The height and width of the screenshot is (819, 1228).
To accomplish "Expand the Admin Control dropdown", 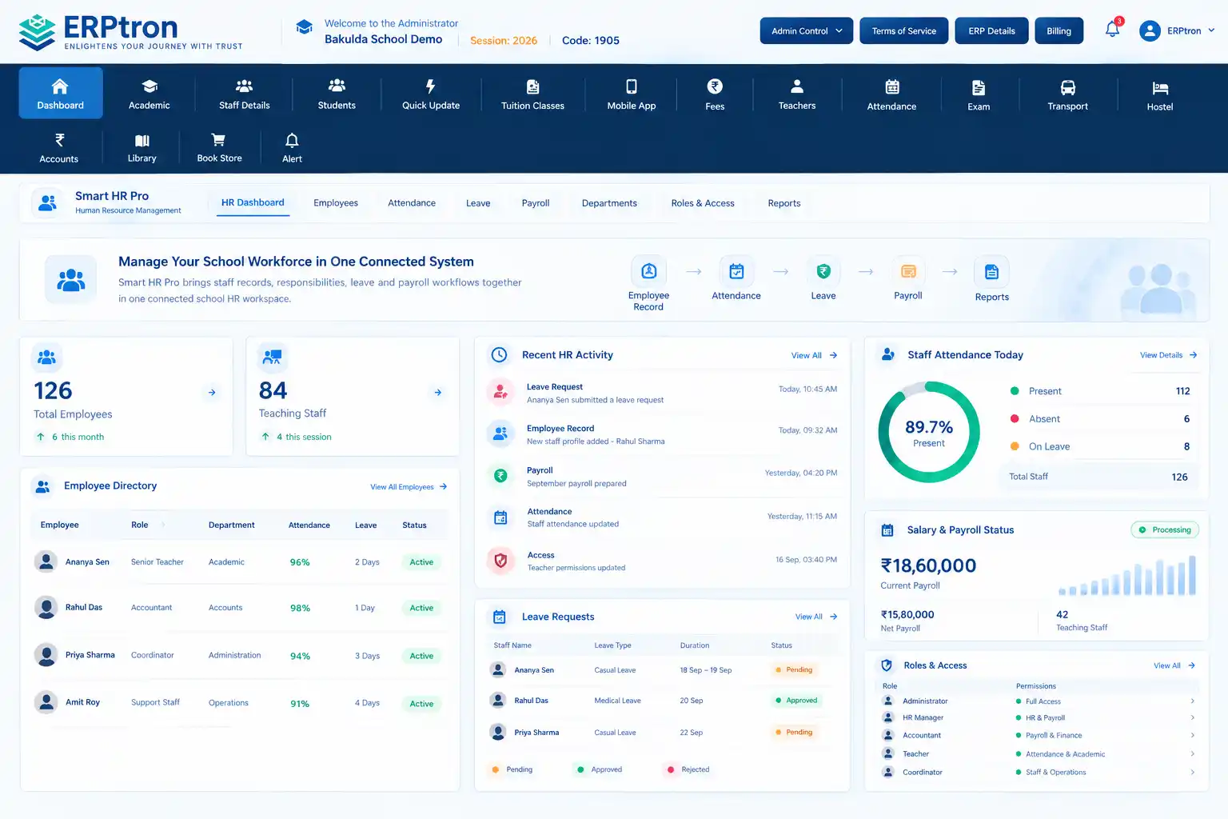I will click(x=807, y=31).
